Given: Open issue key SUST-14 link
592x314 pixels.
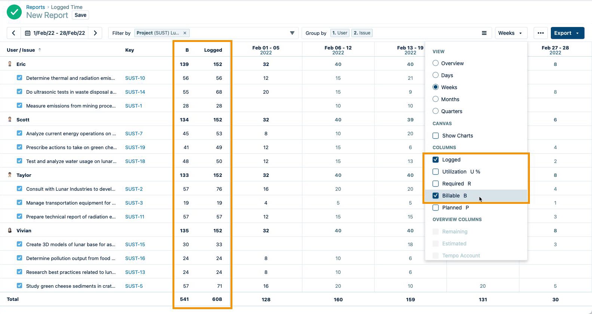Looking at the screenshot, I should (x=135, y=92).
